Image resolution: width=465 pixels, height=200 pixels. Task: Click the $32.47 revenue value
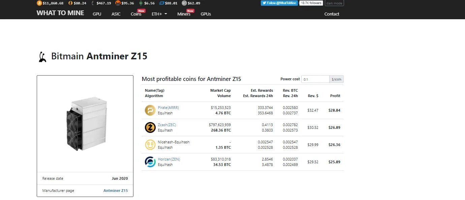pyautogui.click(x=313, y=110)
